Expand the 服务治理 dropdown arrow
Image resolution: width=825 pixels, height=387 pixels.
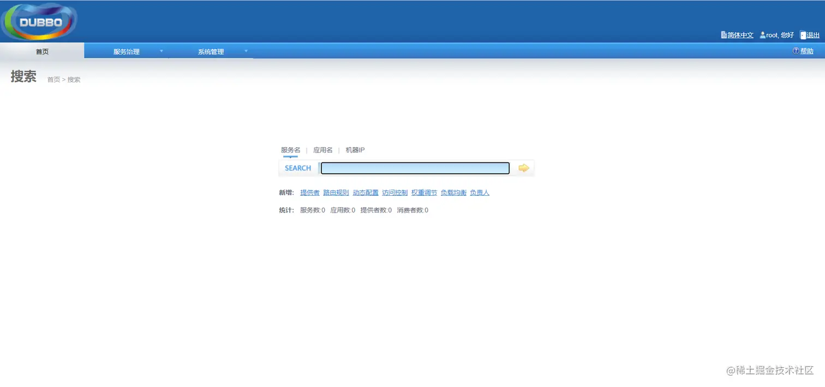point(161,51)
